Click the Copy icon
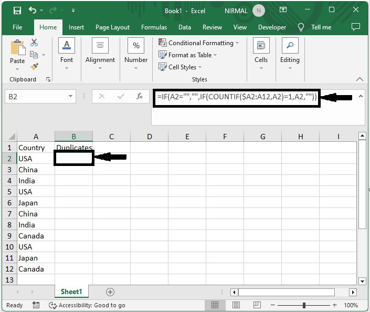The height and width of the screenshot is (312, 370). 34,55
